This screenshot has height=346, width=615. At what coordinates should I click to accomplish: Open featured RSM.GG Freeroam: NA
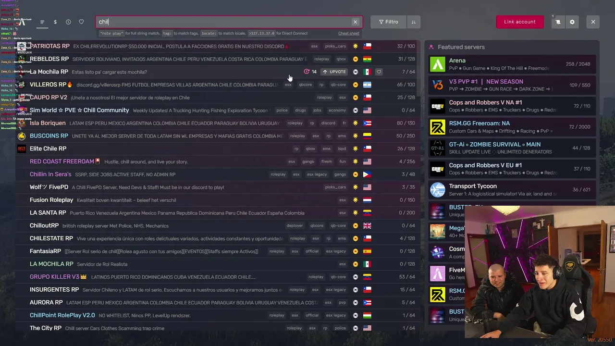click(x=512, y=127)
